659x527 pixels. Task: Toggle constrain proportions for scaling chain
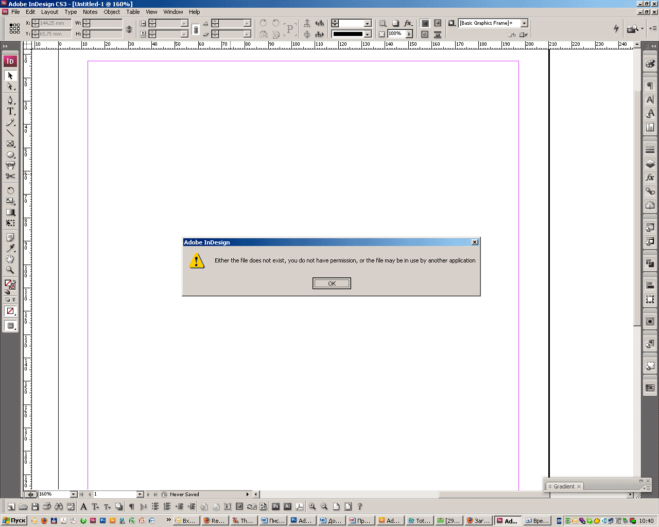point(196,29)
